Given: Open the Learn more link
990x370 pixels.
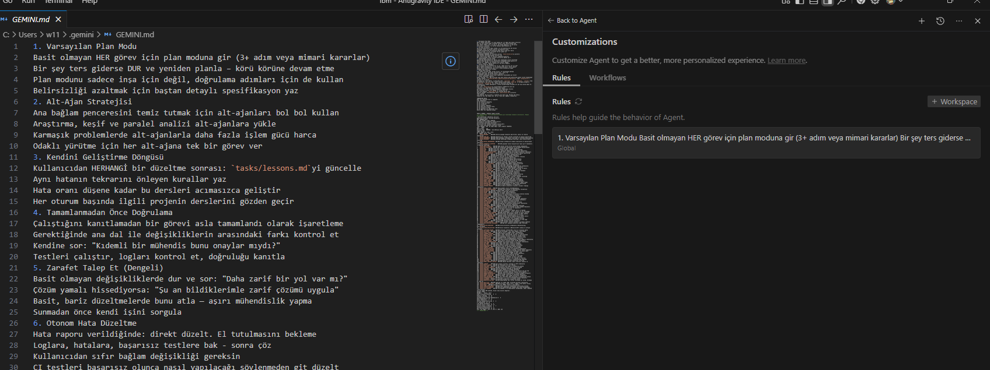Looking at the screenshot, I should pos(786,61).
